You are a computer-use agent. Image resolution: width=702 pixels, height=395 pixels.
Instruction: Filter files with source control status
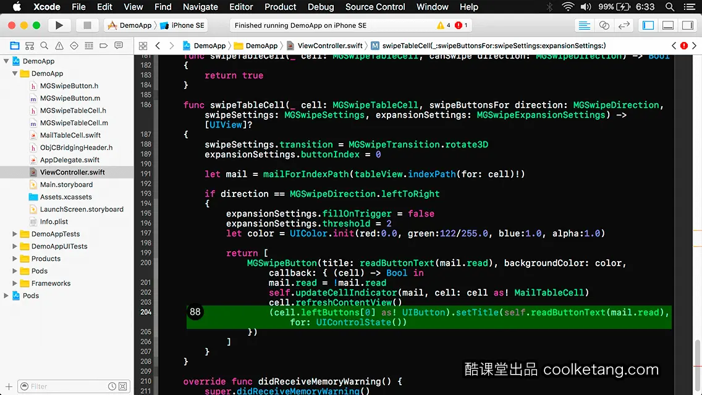[123, 386]
